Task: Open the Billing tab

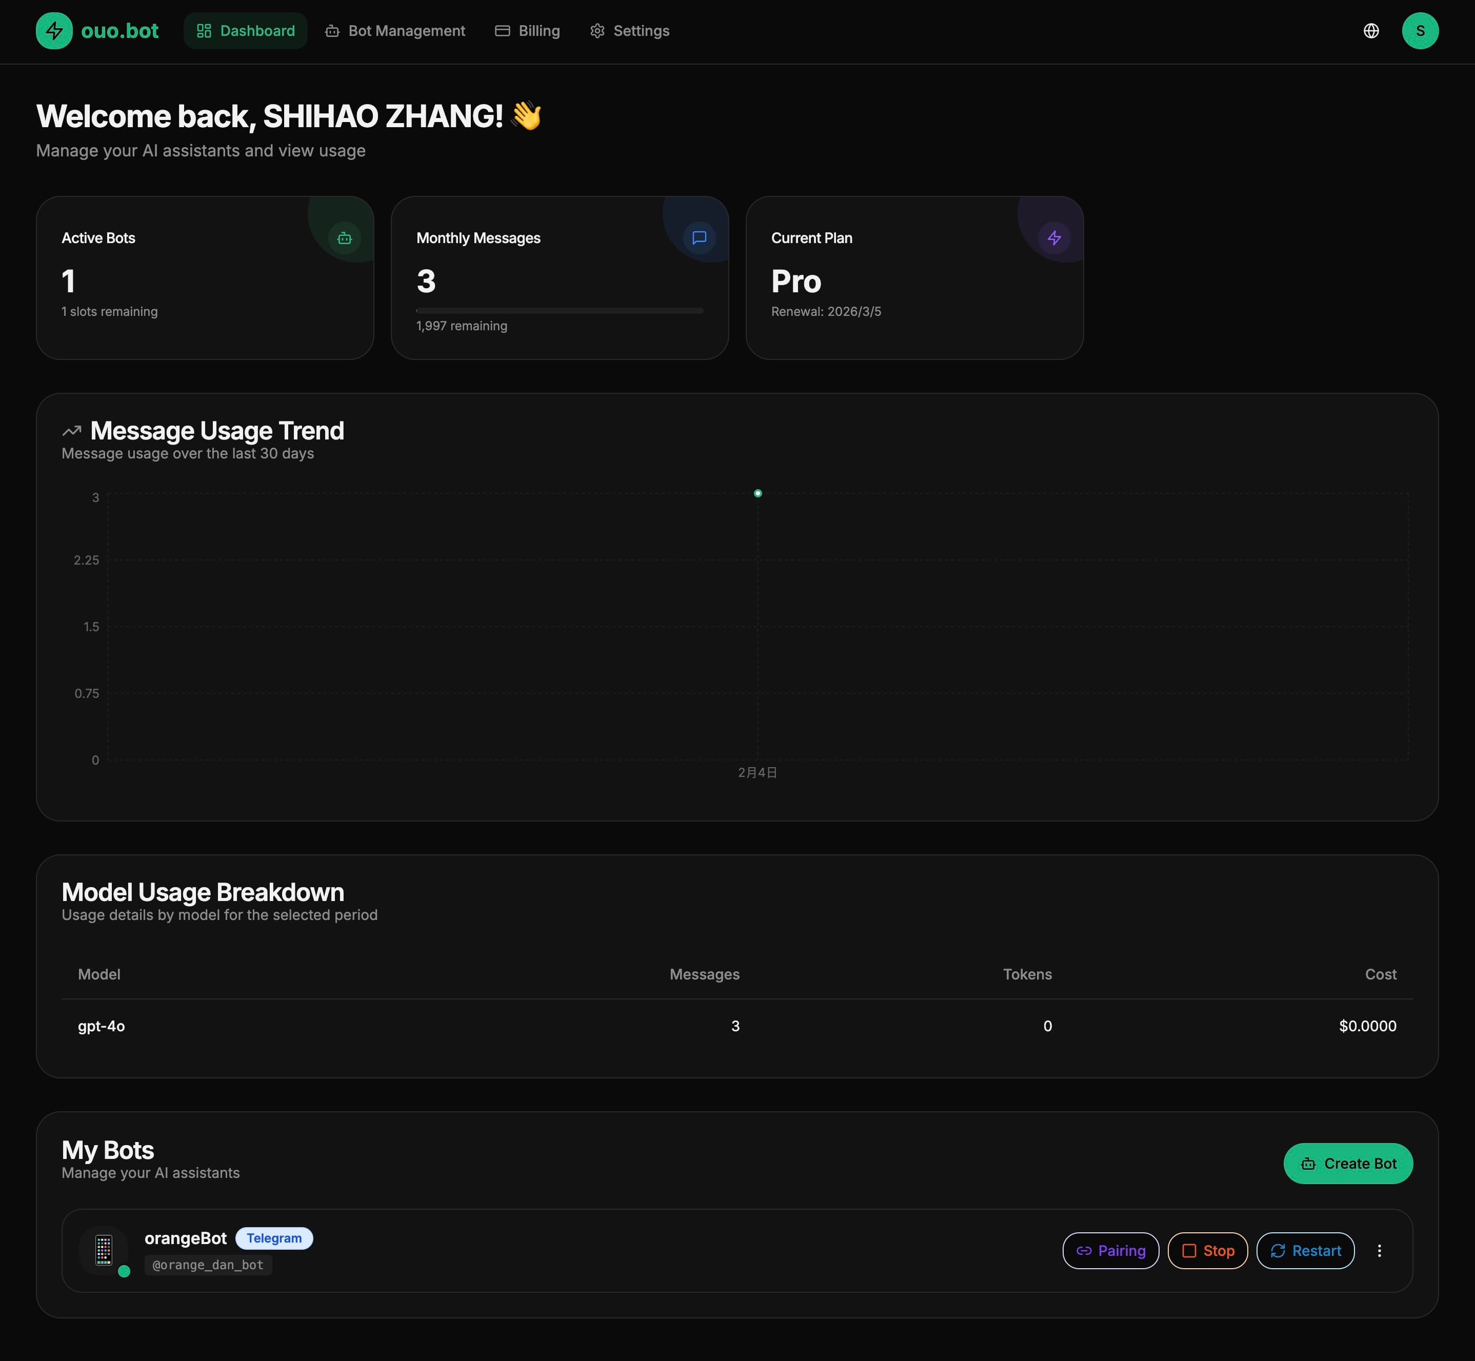Action: click(x=527, y=30)
